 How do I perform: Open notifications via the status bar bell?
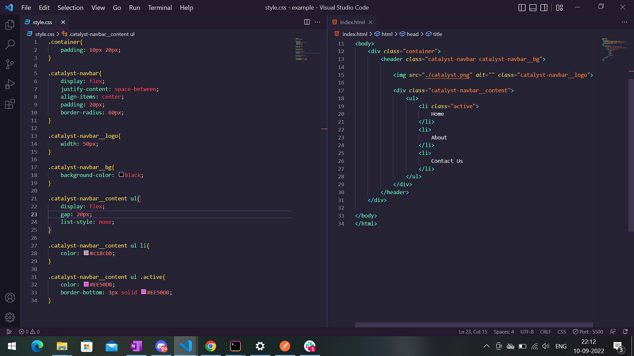point(625,331)
